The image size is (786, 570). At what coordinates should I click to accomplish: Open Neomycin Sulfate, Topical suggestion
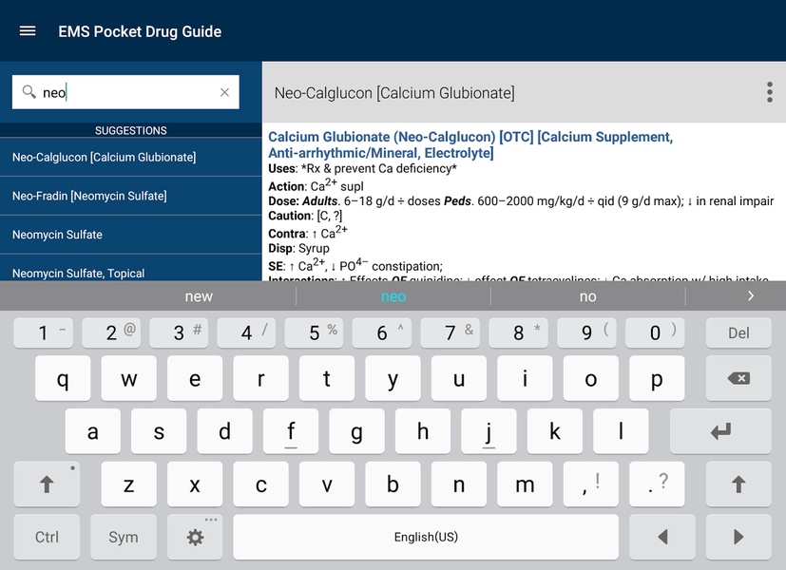click(131, 268)
